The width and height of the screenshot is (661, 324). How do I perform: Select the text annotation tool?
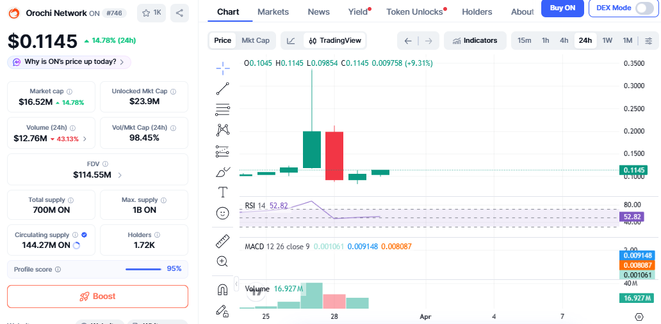pos(223,192)
